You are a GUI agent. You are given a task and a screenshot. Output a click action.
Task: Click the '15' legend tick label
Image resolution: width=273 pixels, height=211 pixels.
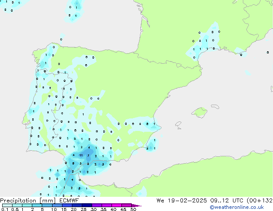click(x=64, y=209)
